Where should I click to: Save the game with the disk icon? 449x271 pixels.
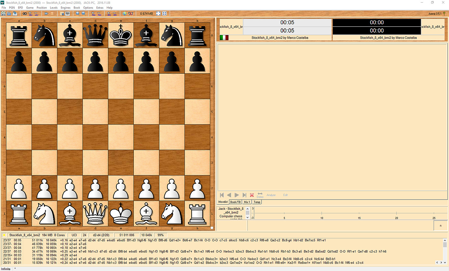pos(15,13)
